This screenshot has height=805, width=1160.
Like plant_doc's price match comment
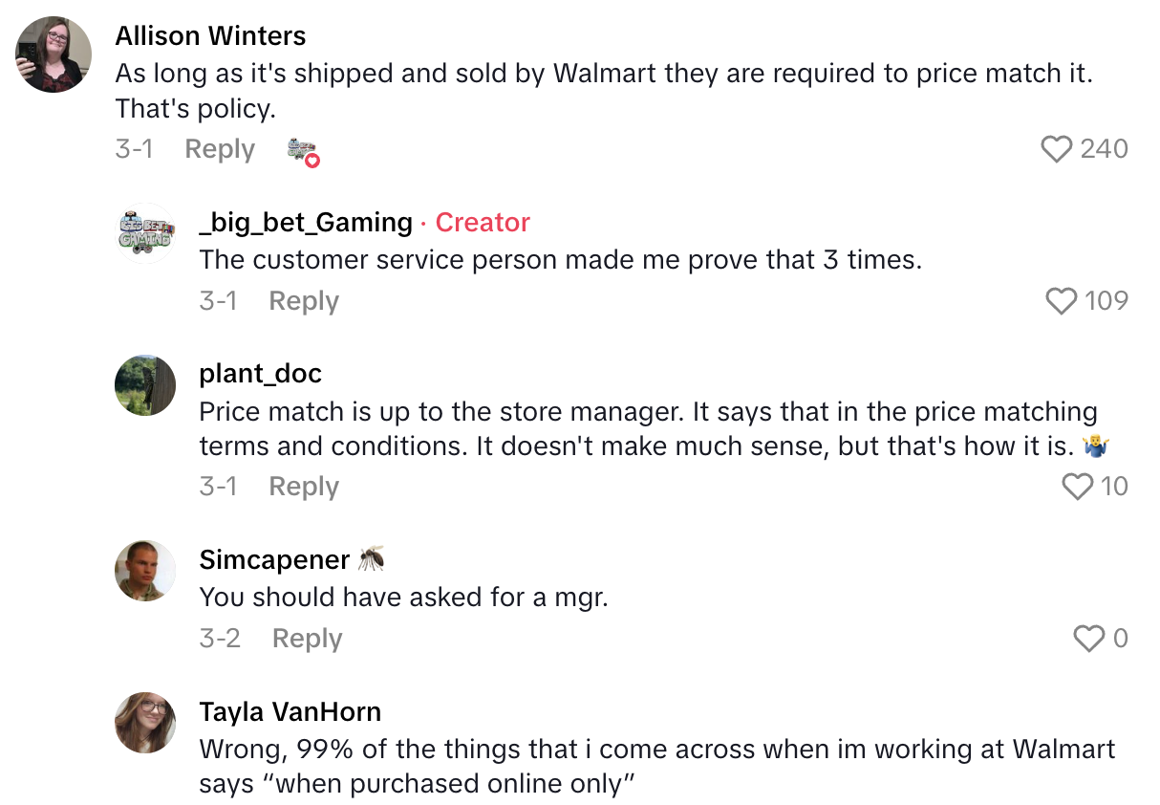1077,487
